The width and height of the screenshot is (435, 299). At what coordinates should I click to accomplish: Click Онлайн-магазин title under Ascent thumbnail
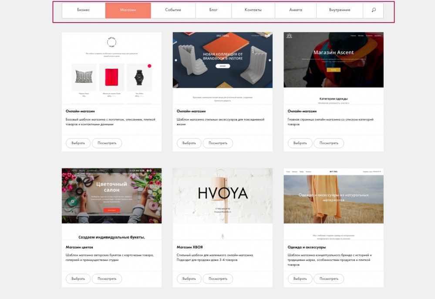302,111
